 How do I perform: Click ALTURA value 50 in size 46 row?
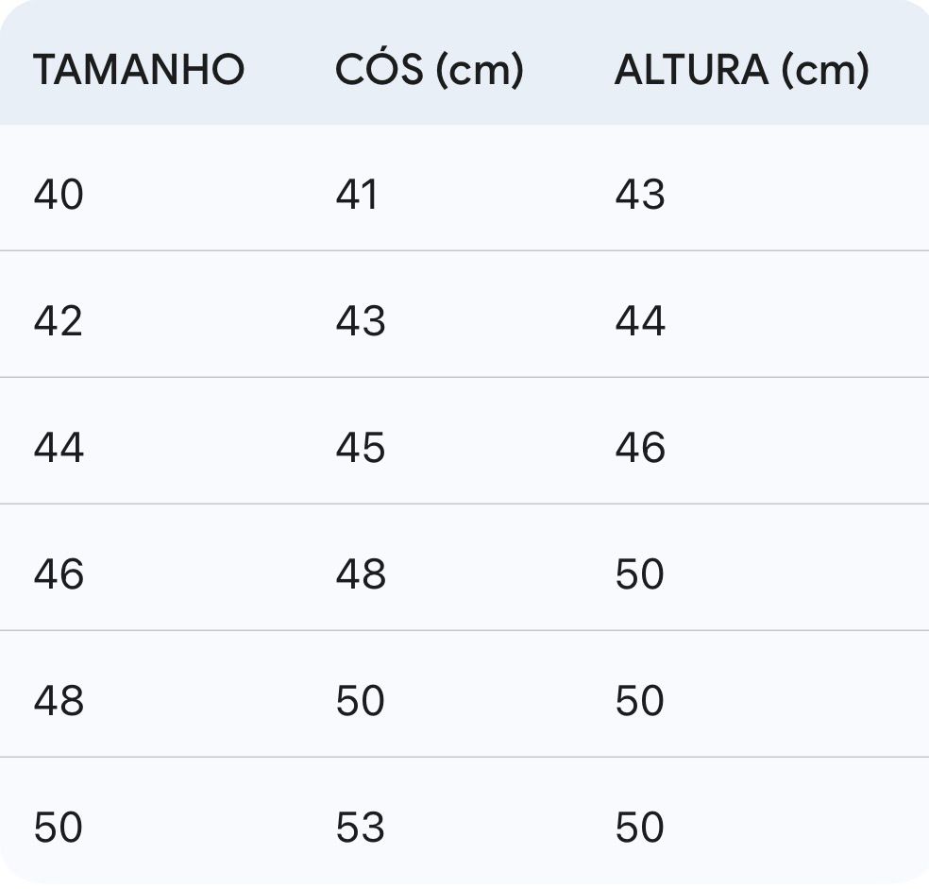640,573
